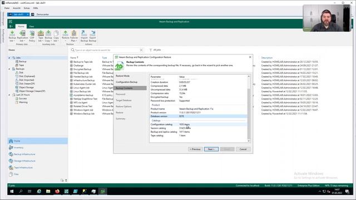Collapse the Backups tree node

coord(9,69)
